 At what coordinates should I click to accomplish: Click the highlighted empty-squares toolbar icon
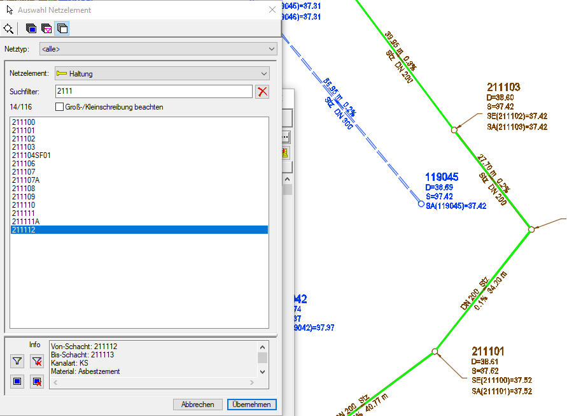point(62,28)
